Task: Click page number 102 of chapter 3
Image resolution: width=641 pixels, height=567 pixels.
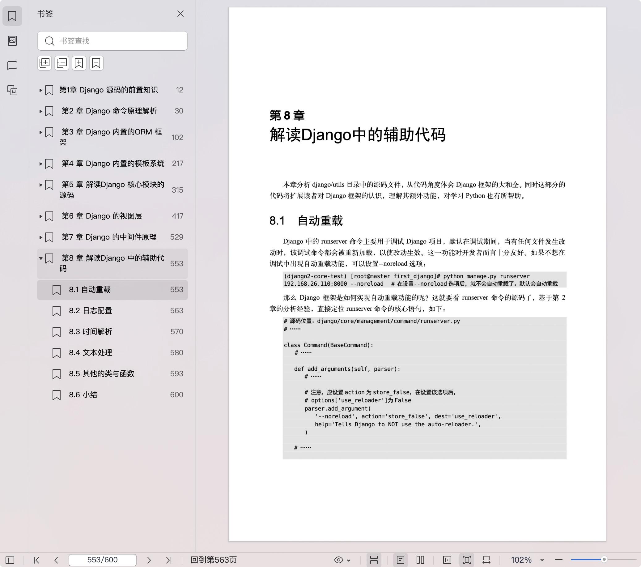Action: tap(177, 138)
